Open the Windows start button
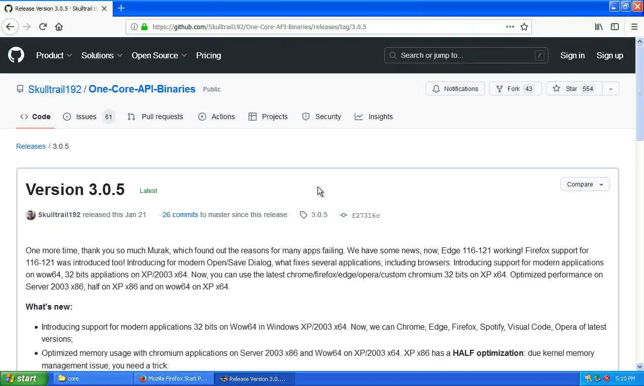This screenshot has width=644, height=386. [24, 378]
